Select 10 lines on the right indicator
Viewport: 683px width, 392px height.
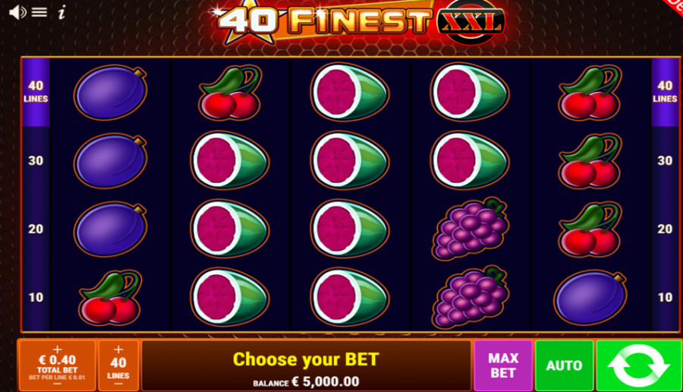pos(665,297)
